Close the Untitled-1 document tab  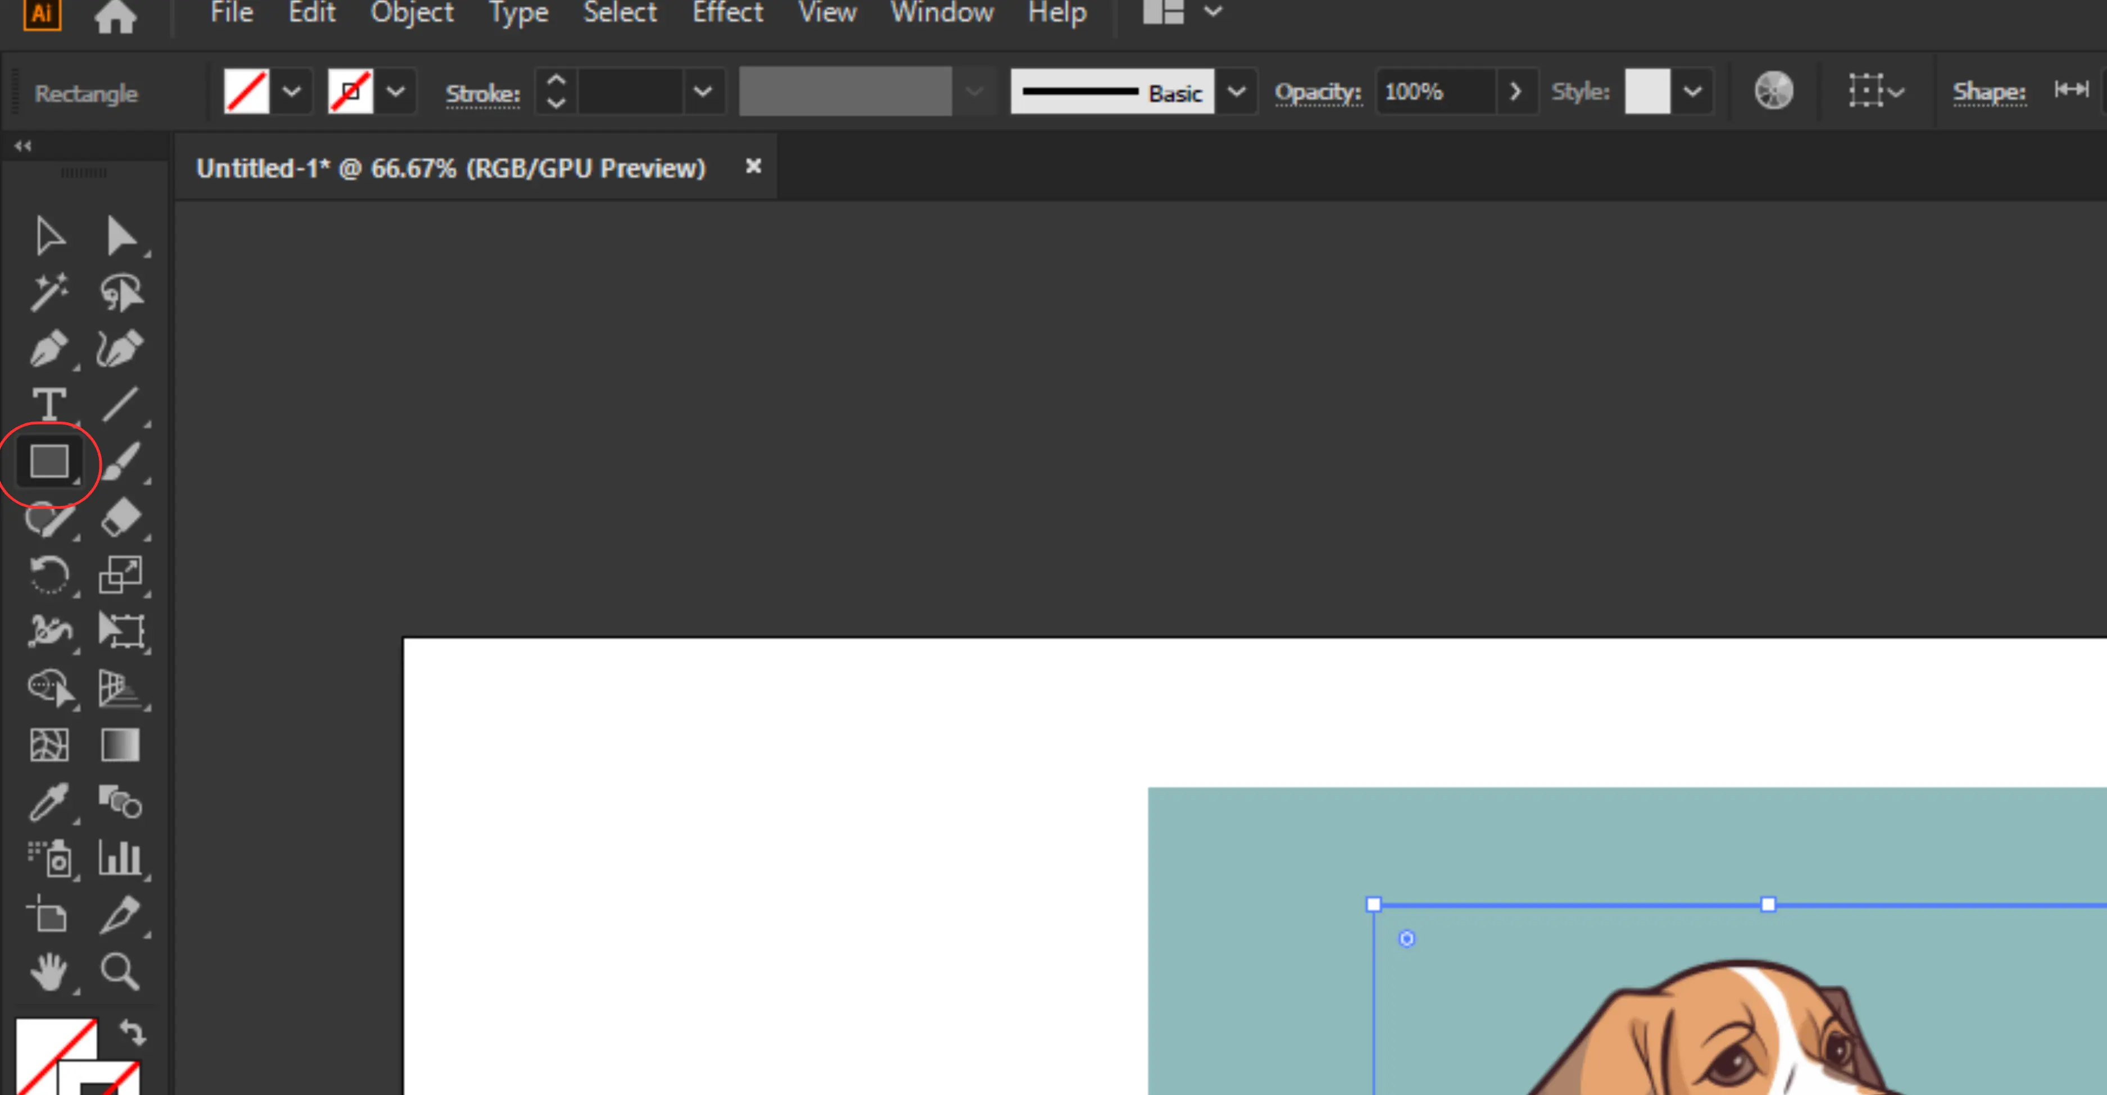point(753,167)
